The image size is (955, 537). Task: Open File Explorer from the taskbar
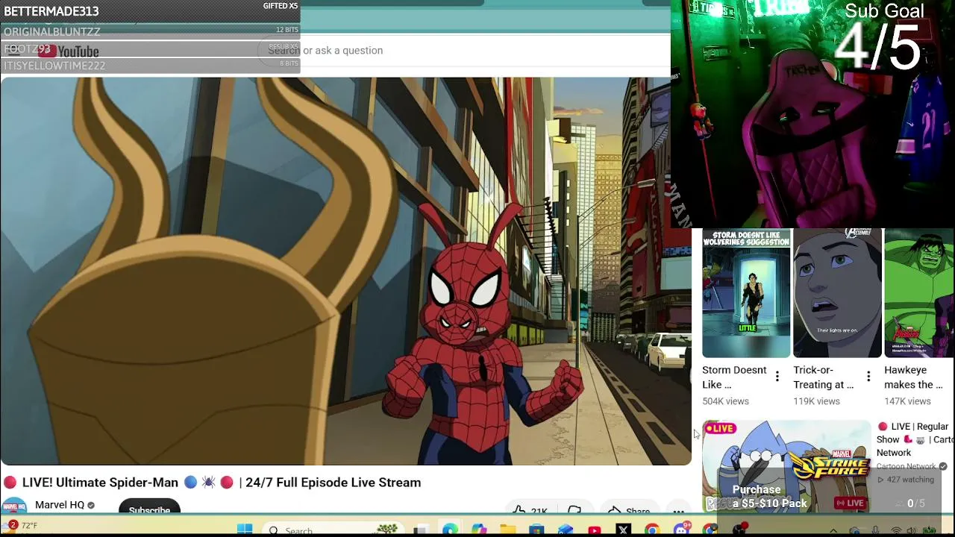click(507, 530)
